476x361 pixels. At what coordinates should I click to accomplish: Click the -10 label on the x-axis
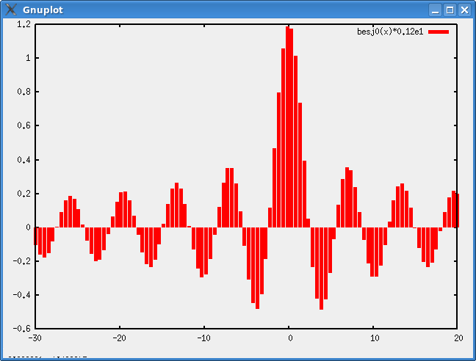(x=203, y=338)
